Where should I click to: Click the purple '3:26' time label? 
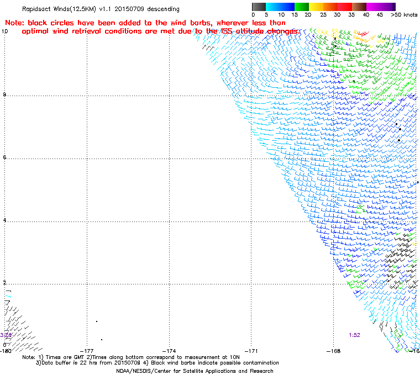point(6,335)
